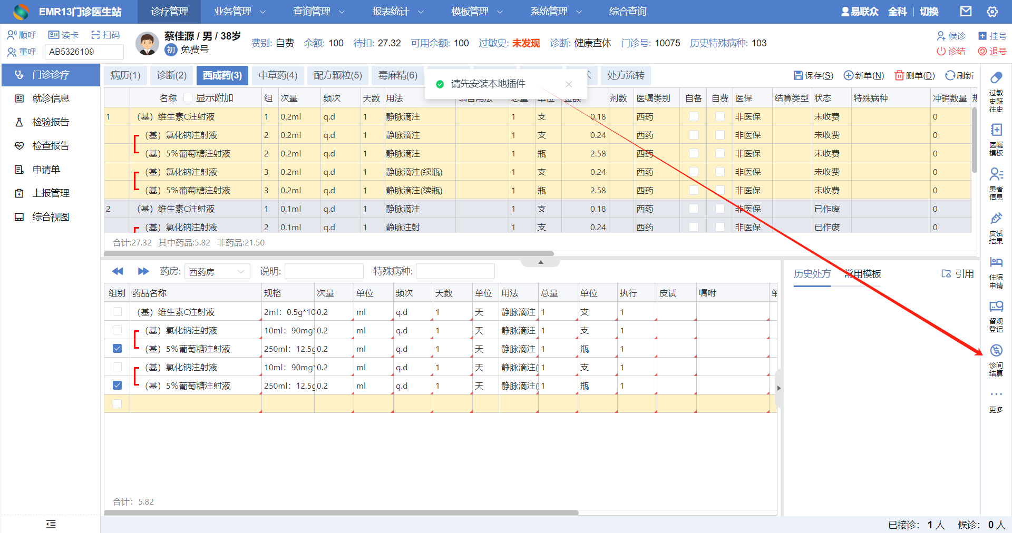Go to previous prescription double-arrow
The height and width of the screenshot is (533, 1012).
coord(118,271)
